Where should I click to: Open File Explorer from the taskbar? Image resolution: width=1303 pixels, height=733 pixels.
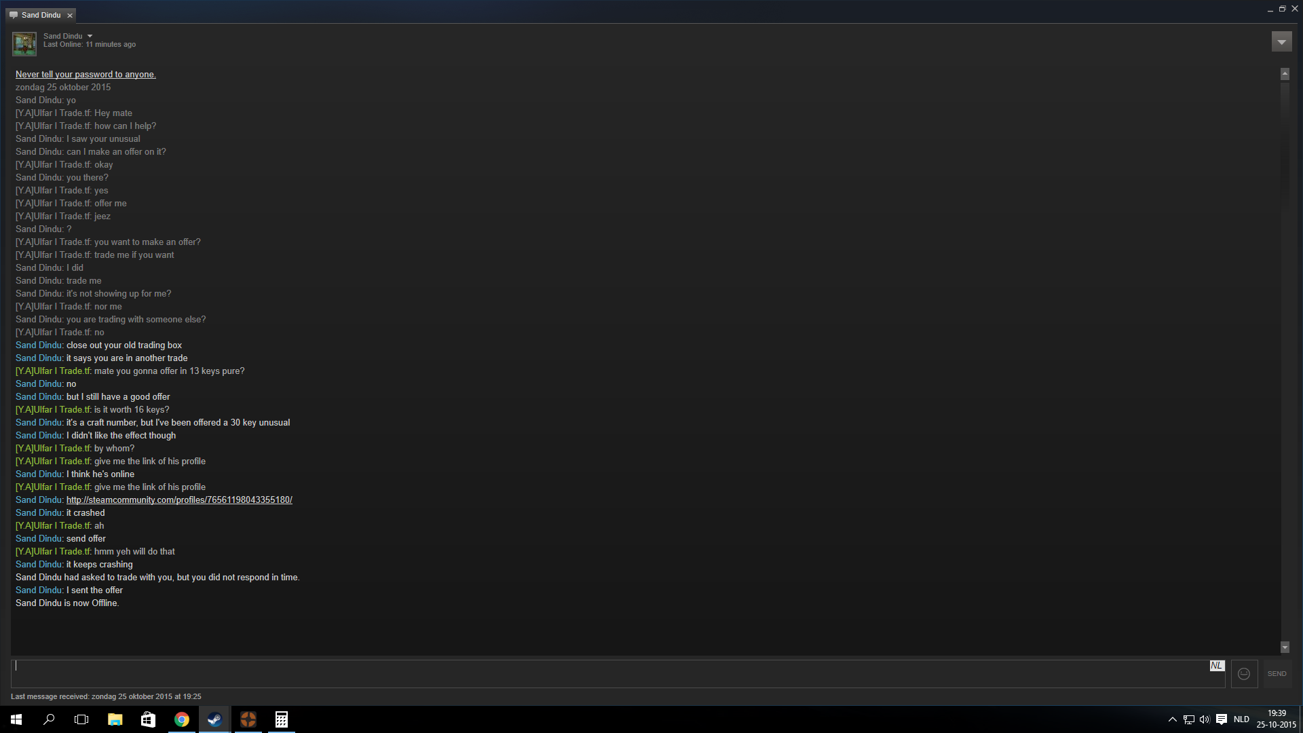coord(115,719)
